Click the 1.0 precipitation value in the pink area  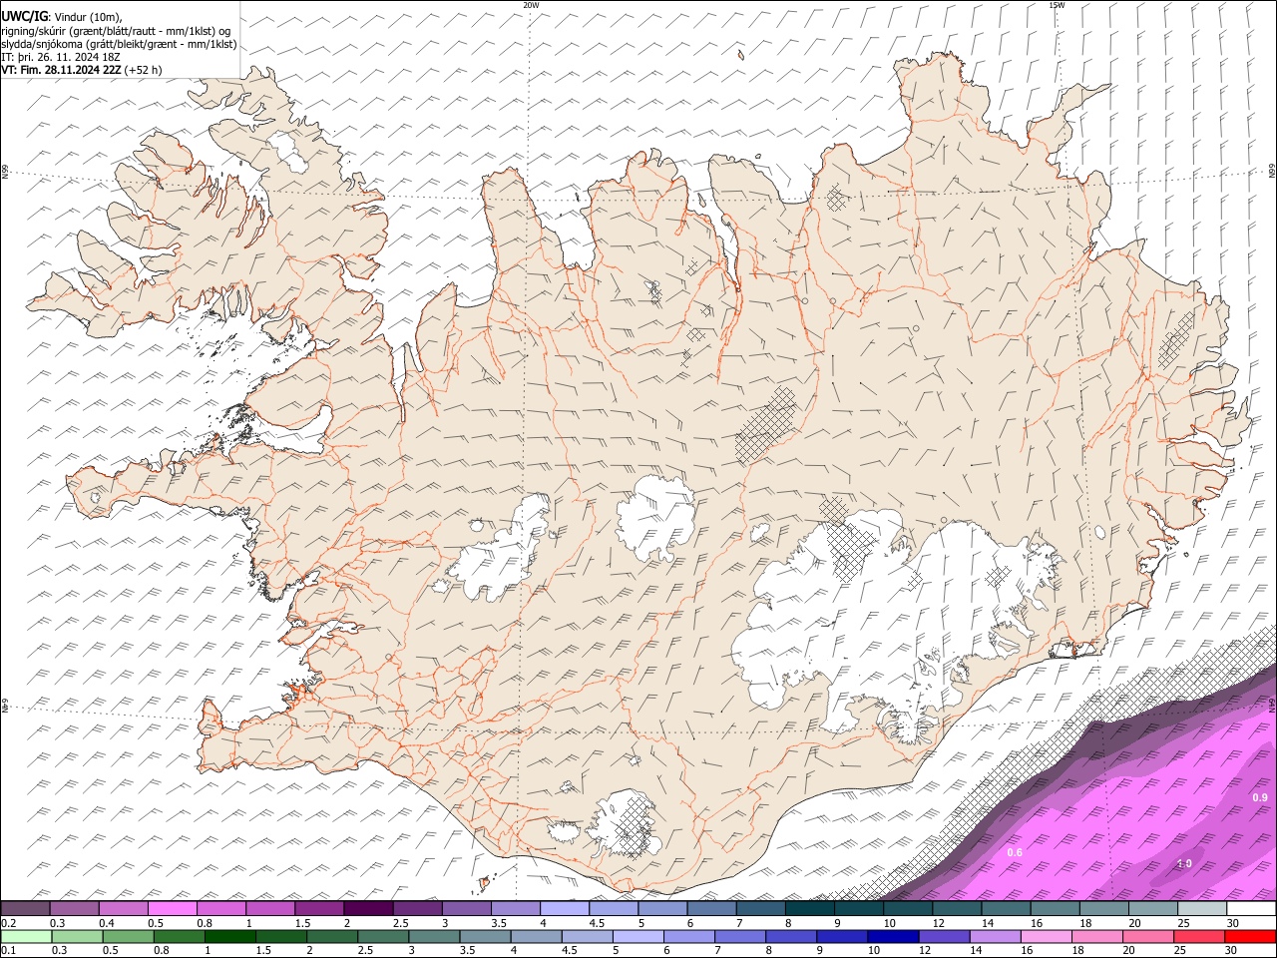pos(1184,863)
